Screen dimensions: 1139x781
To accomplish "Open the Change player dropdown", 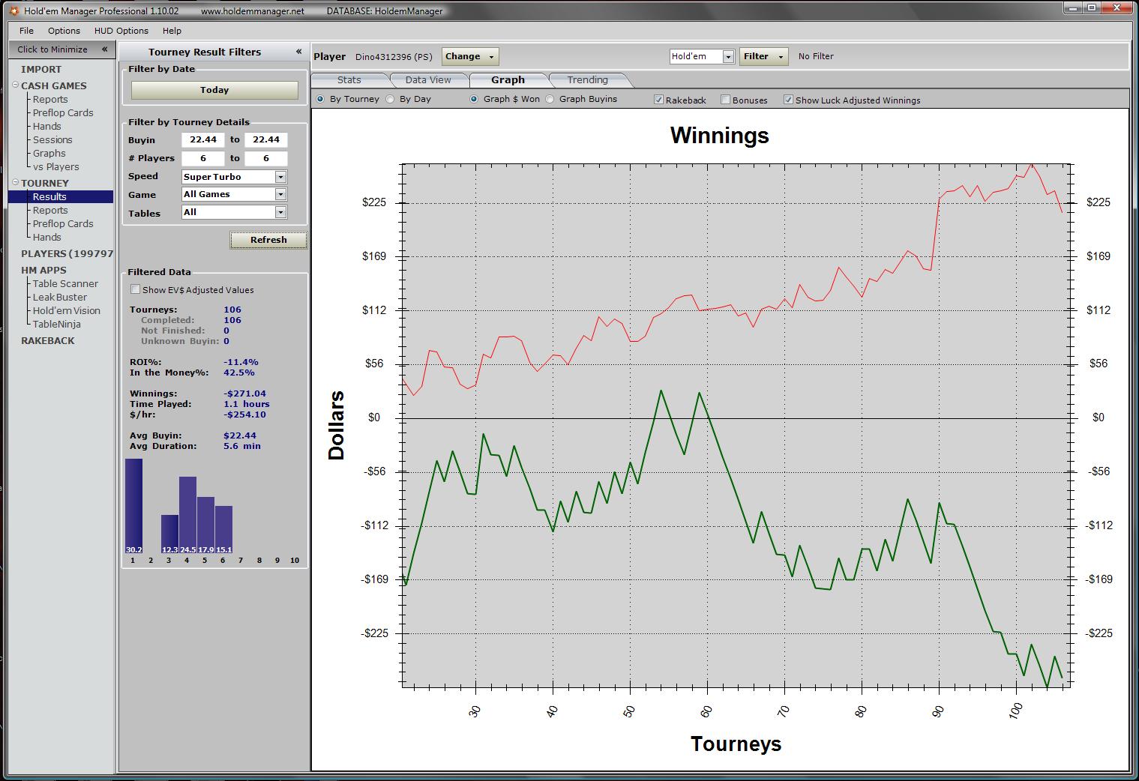I will 470,56.
